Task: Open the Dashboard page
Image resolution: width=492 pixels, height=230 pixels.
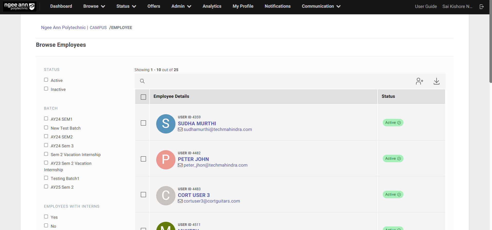Action: point(61,6)
